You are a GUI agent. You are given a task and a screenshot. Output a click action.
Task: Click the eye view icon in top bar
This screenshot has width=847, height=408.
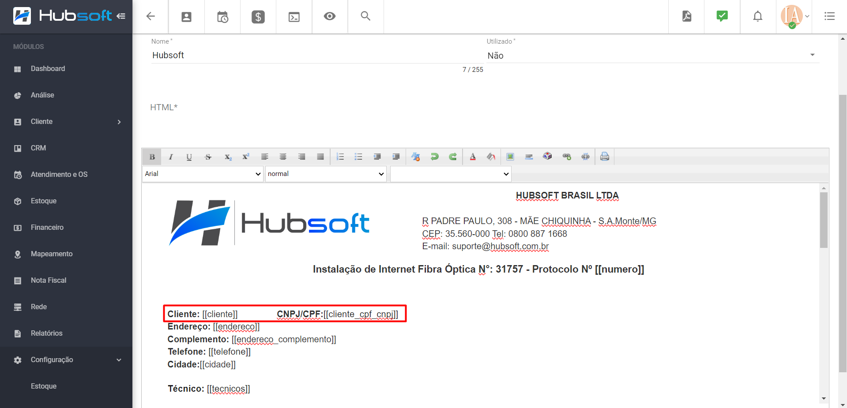(x=330, y=16)
